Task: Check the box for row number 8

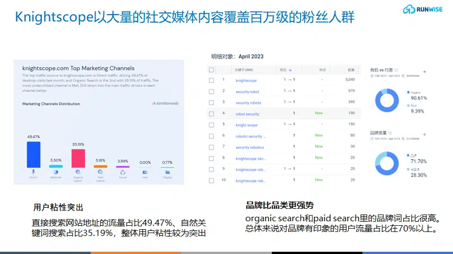Action: pyautogui.click(x=211, y=159)
